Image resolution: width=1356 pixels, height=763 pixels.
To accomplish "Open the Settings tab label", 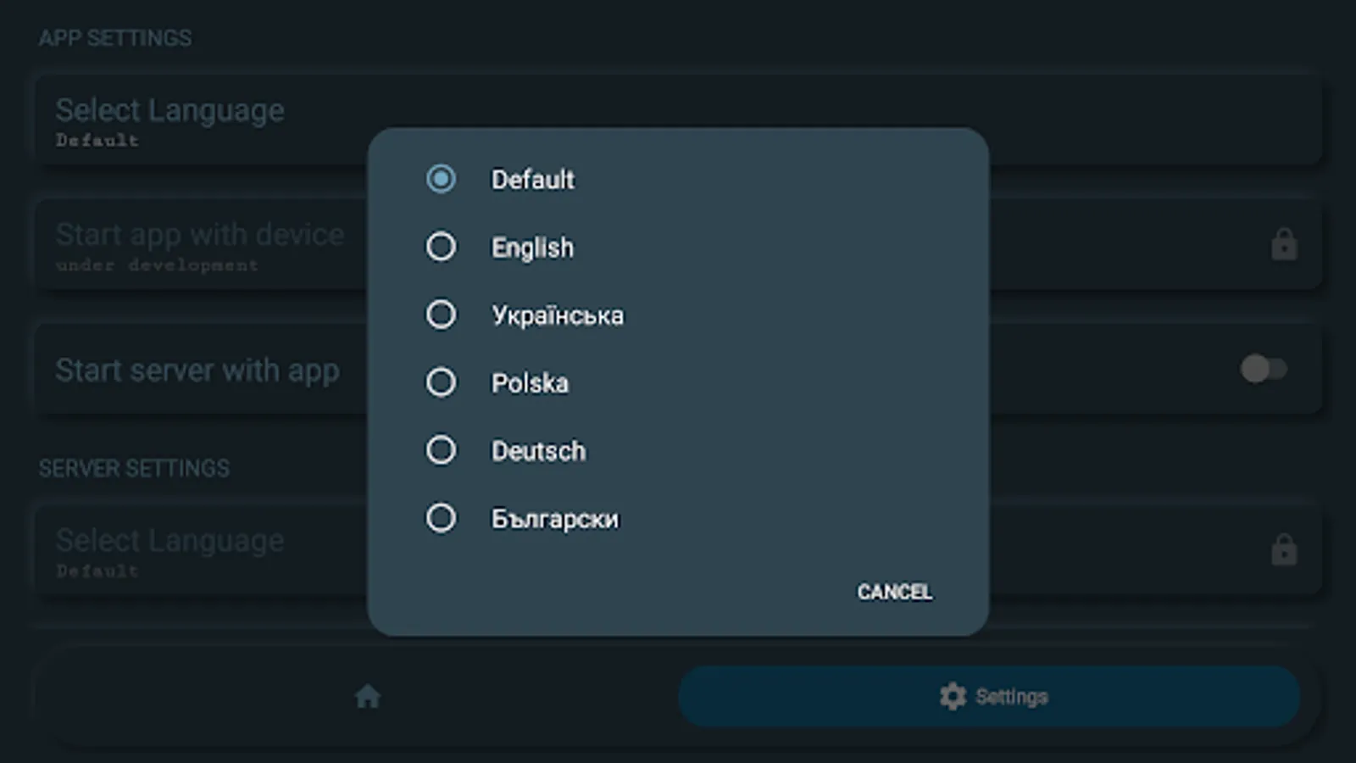I will 1011,697.
